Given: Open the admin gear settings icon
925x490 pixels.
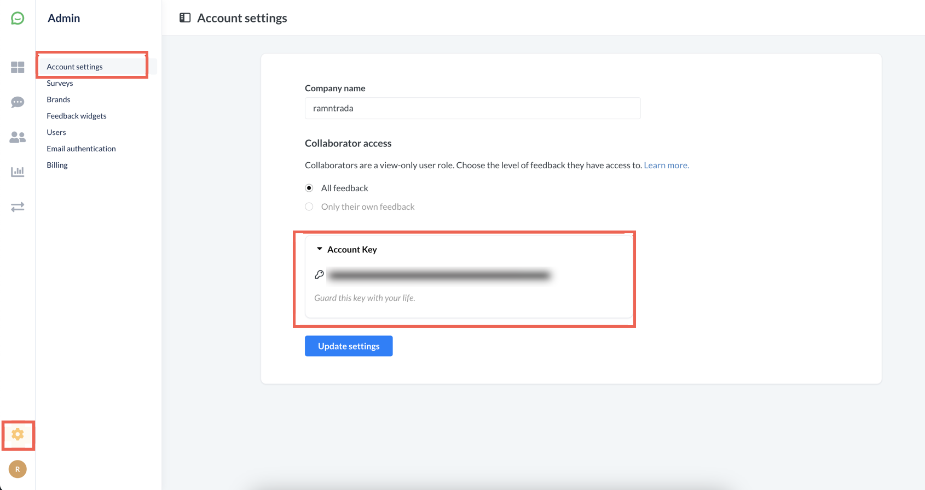Looking at the screenshot, I should click(18, 434).
